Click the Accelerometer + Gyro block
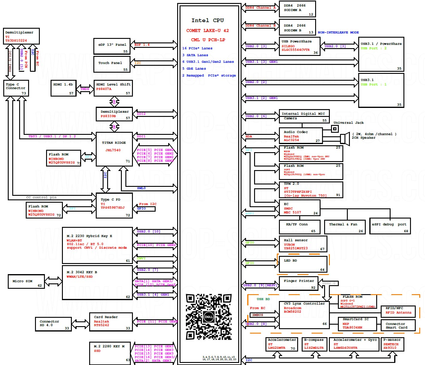The width and height of the screenshot is (425, 365). [354, 344]
